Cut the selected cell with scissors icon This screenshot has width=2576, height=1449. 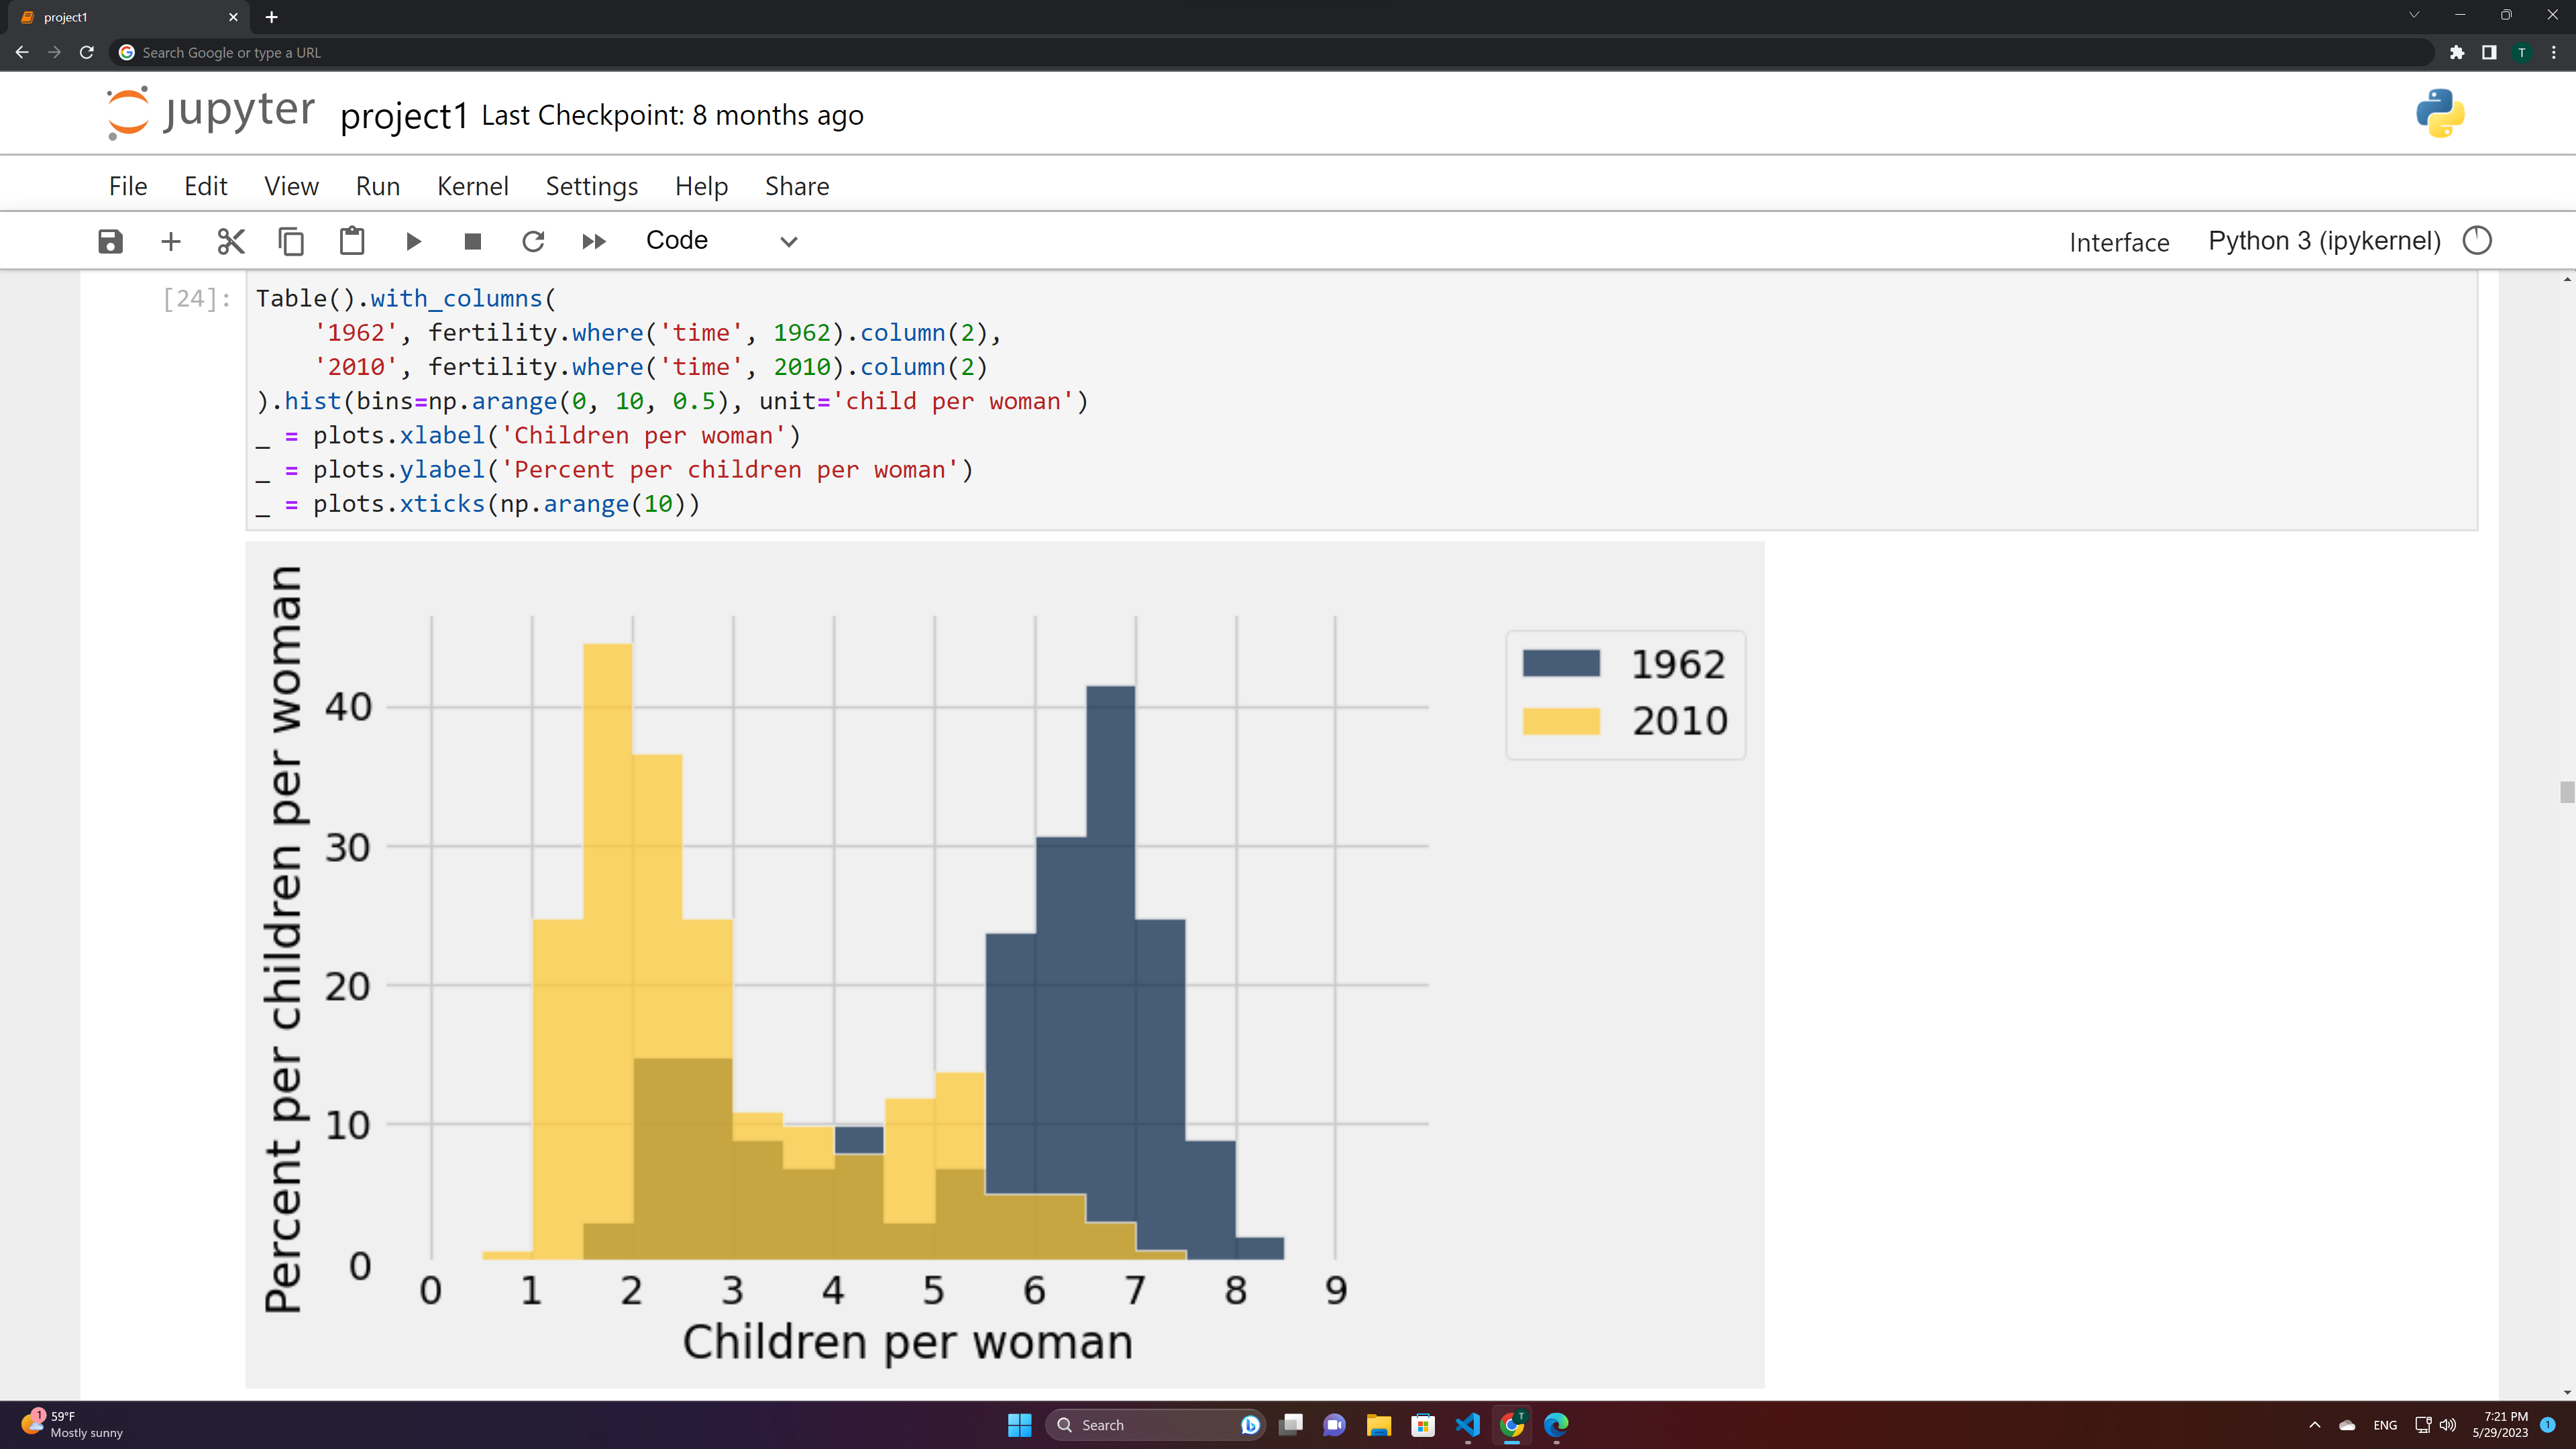(231, 241)
